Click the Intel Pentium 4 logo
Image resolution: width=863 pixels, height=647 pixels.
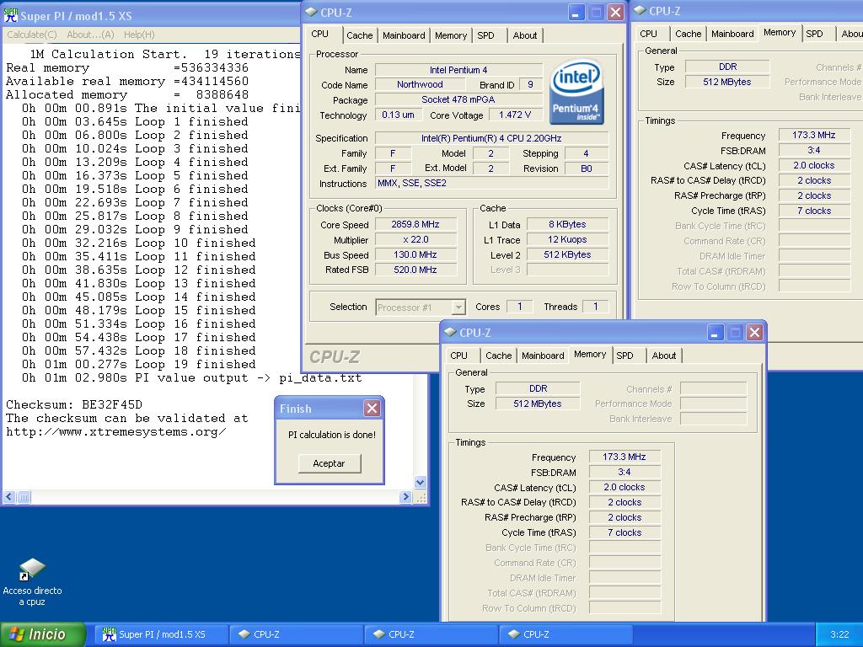(576, 91)
